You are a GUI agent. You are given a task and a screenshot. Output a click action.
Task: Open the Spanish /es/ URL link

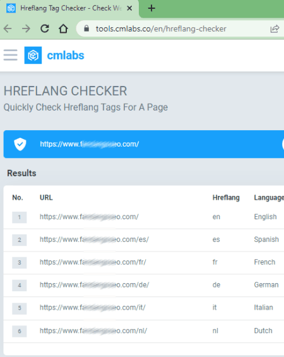coord(94,239)
